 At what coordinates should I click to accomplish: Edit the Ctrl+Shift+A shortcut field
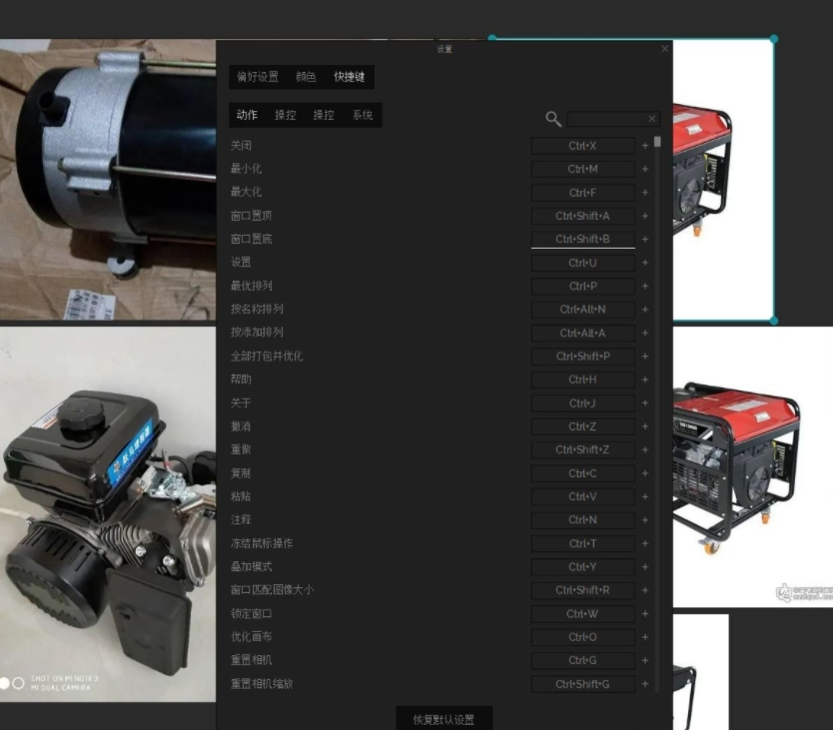pos(583,216)
